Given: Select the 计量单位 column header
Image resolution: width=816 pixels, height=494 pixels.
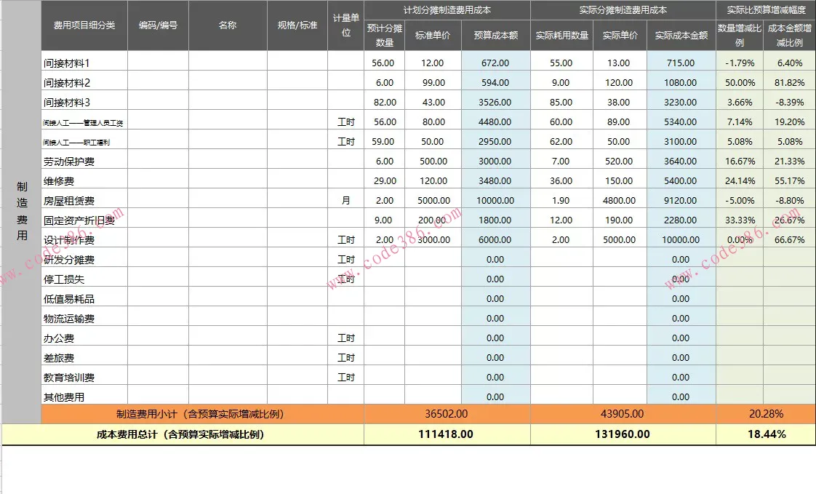Looking at the screenshot, I should pyautogui.click(x=346, y=25).
